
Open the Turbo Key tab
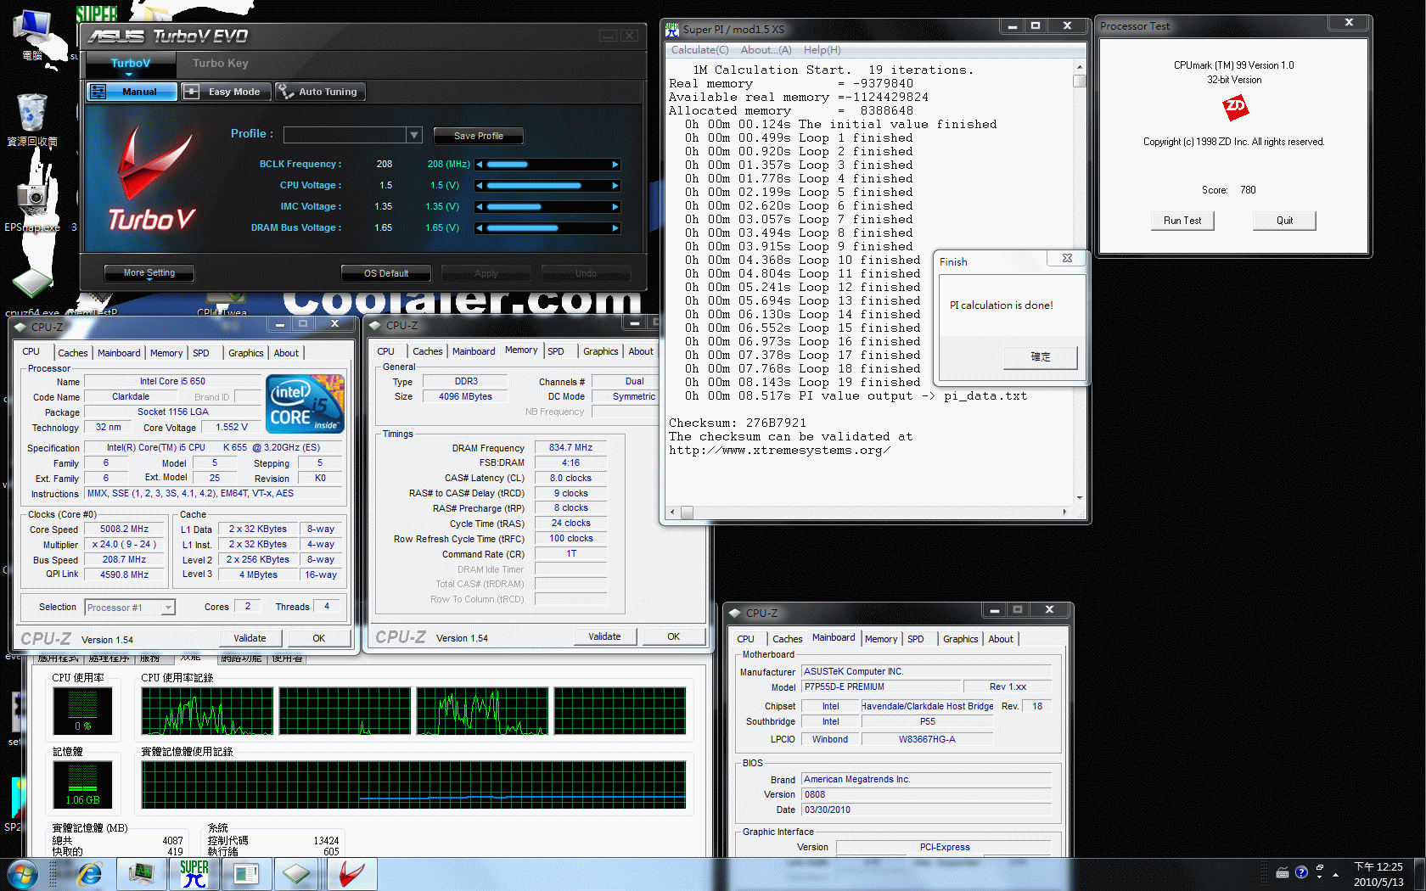point(221,64)
